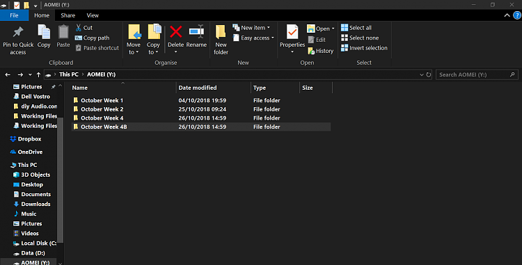Open the New item dropdown
This screenshot has height=265, width=522.
(251, 28)
